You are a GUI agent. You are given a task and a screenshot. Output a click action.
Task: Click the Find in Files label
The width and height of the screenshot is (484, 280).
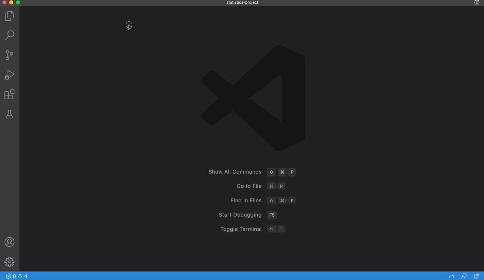[x=246, y=201]
